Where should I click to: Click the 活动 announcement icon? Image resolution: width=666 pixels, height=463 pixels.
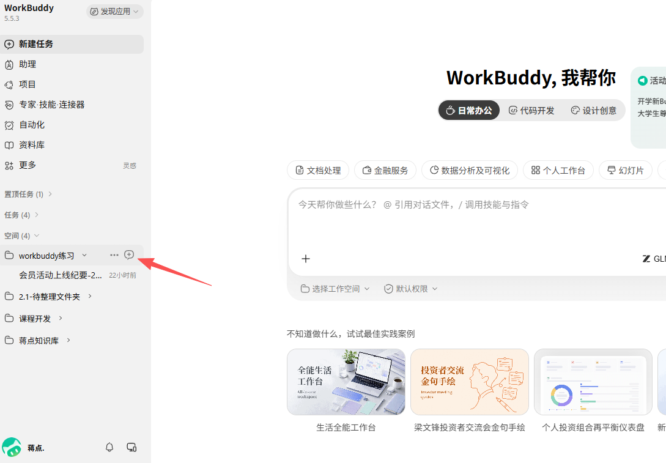(x=643, y=80)
